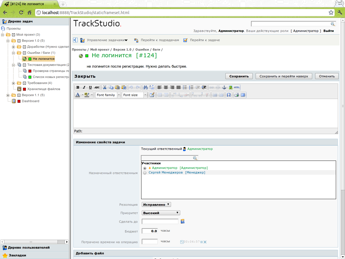Image resolution: width=345 pixels, height=259 pixels.
Task: Open Версия 1.0 breadcrumb link
Action: pyautogui.click(x=122, y=49)
